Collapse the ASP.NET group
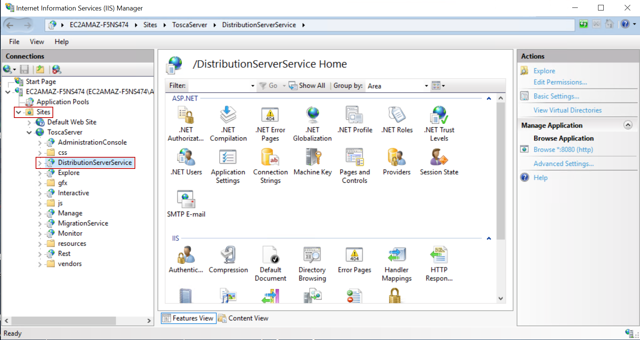This screenshot has height=340, width=640. tap(489, 98)
